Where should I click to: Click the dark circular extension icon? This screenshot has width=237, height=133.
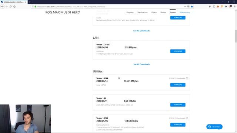(x=226, y=7)
